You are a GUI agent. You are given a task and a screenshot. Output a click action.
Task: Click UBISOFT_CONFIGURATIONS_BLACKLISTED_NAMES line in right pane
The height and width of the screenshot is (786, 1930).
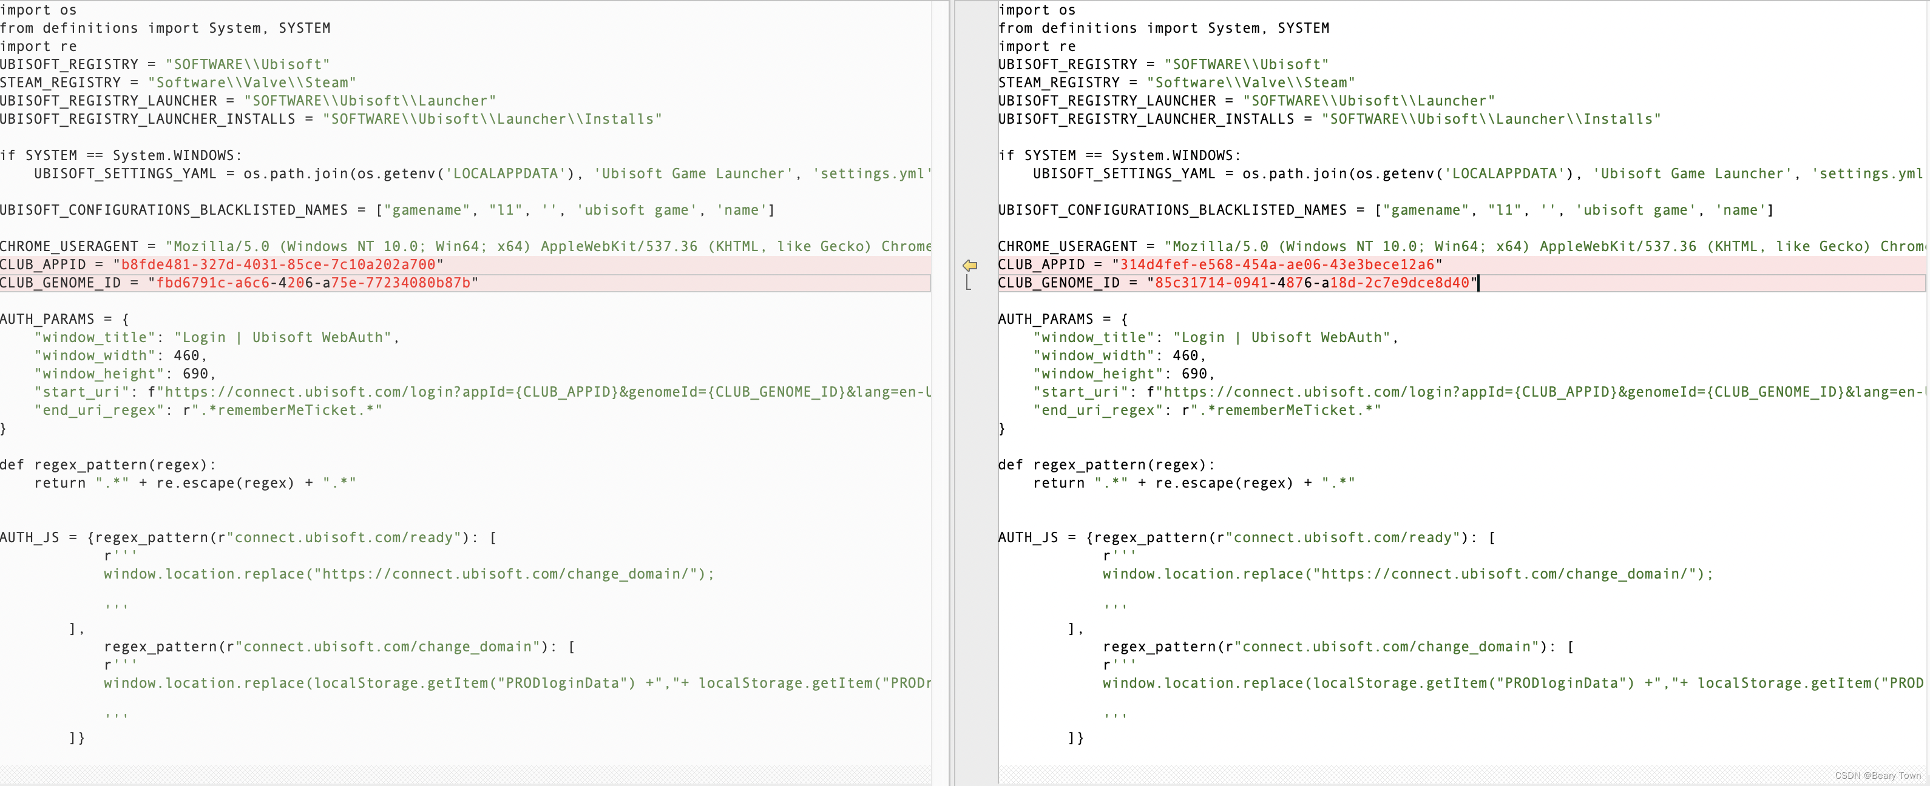tap(1386, 210)
